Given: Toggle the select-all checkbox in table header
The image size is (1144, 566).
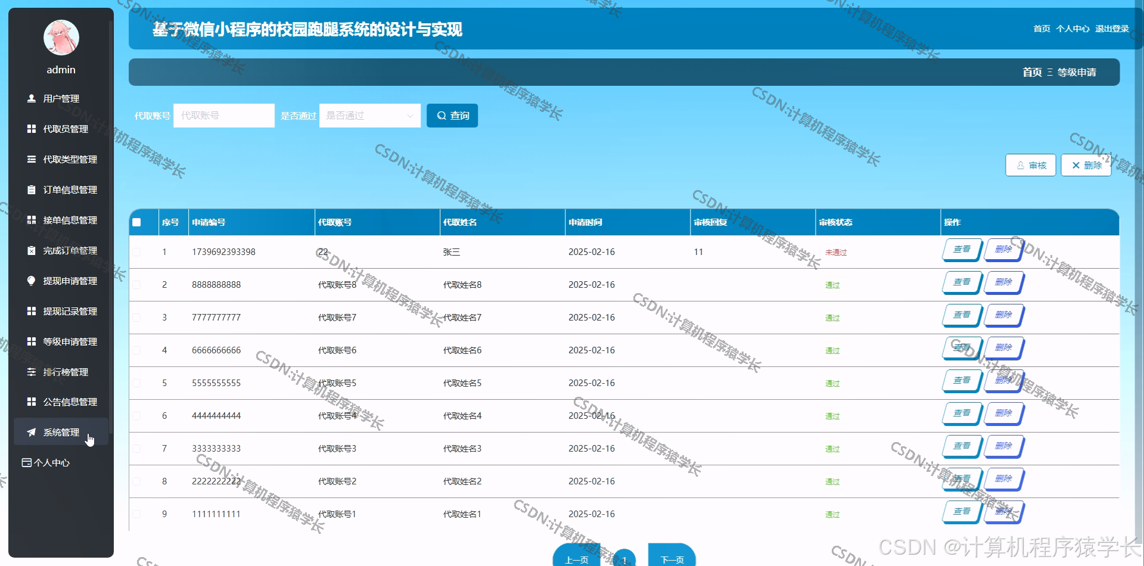Looking at the screenshot, I should tap(136, 222).
